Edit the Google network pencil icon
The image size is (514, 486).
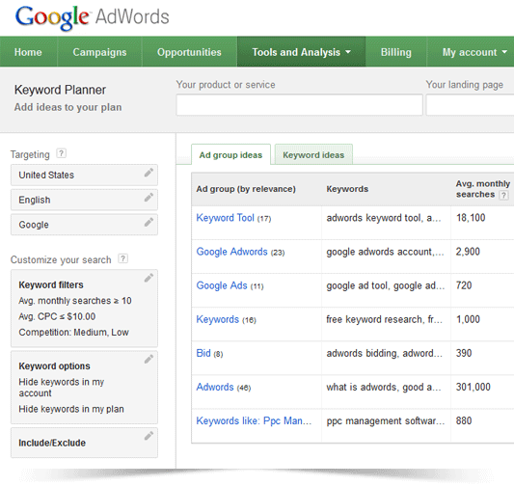click(x=149, y=223)
